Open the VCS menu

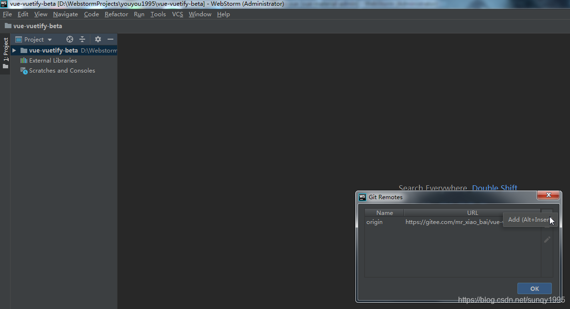(x=177, y=14)
